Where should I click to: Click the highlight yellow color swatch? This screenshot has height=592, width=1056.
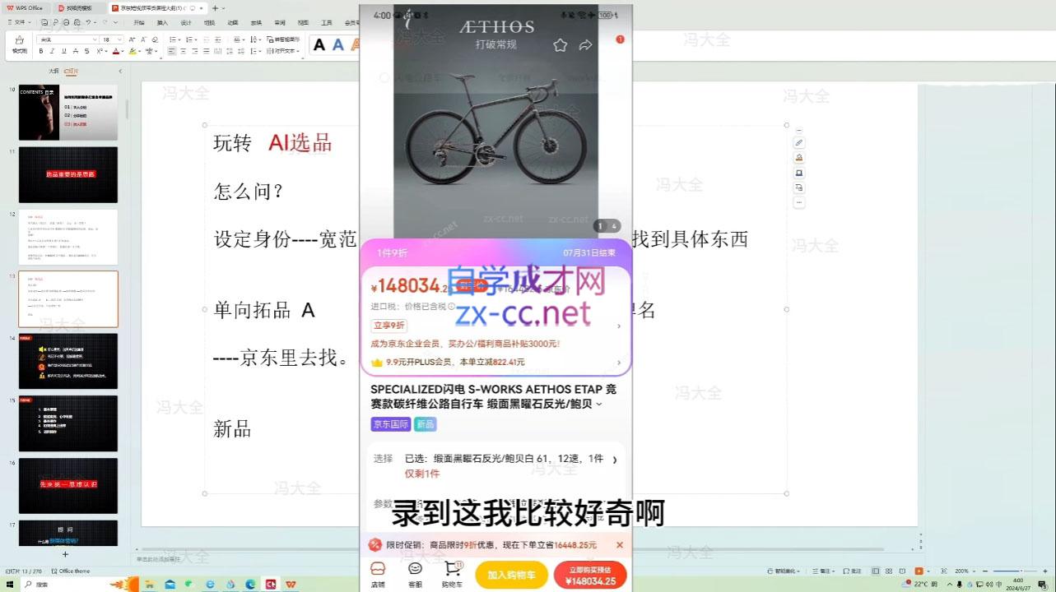tap(132, 51)
